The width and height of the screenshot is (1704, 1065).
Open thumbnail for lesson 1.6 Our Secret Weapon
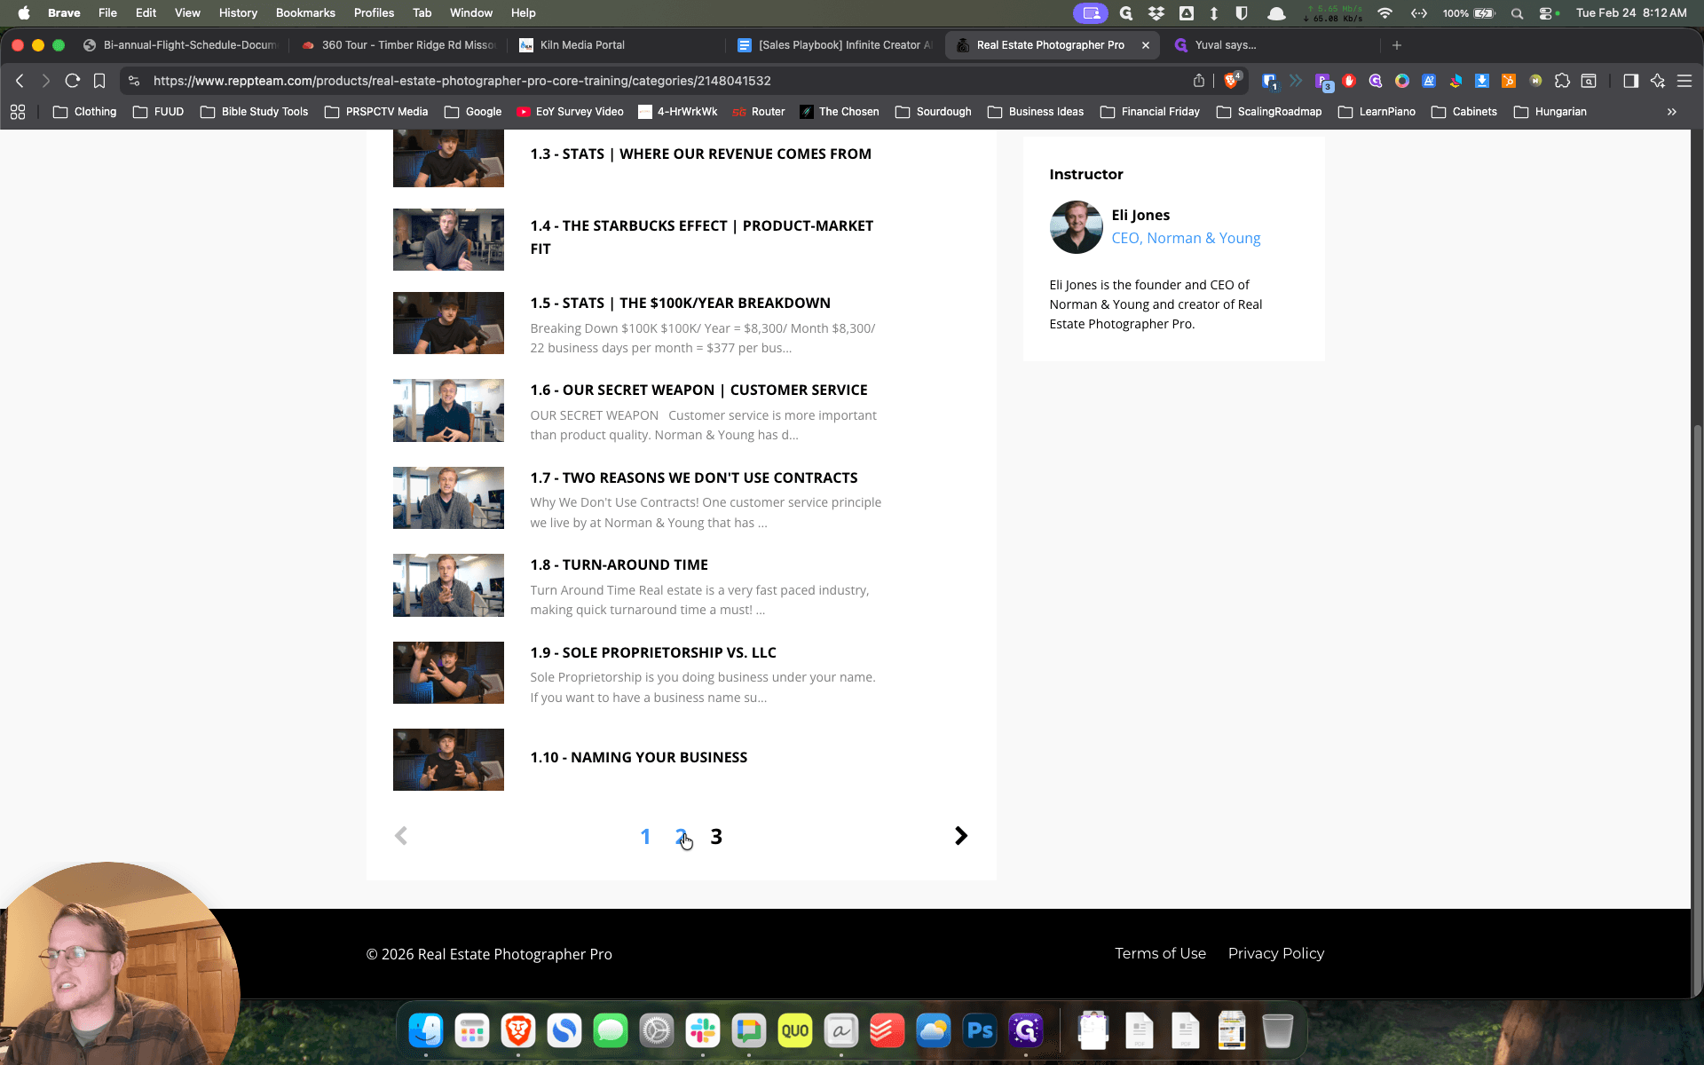[x=448, y=411]
